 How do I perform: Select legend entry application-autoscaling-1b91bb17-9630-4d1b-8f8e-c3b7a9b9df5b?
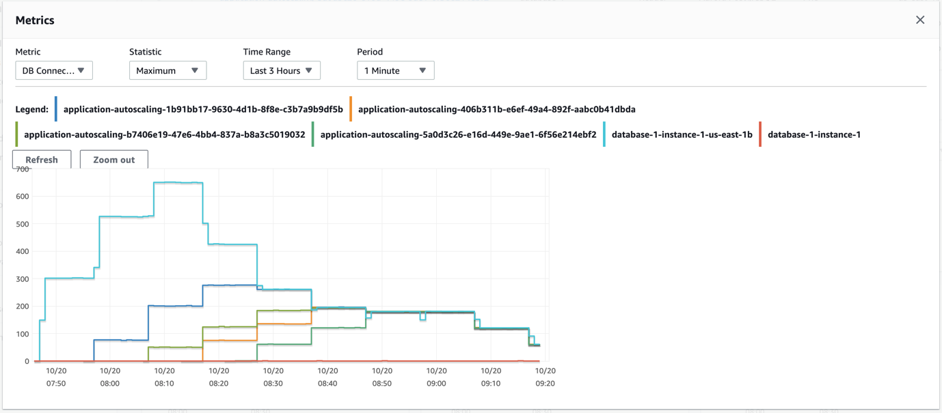coord(203,109)
